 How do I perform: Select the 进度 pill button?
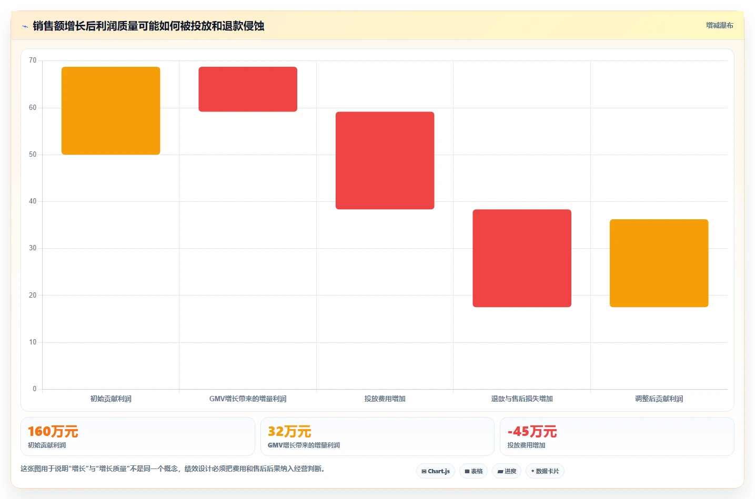(507, 471)
